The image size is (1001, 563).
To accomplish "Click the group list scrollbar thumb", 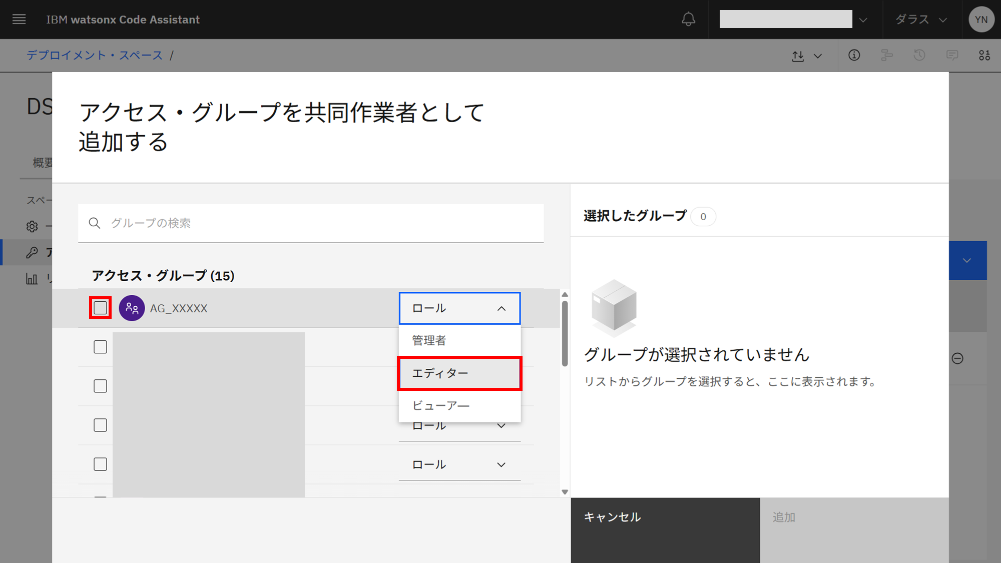I will click(x=565, y=333).
